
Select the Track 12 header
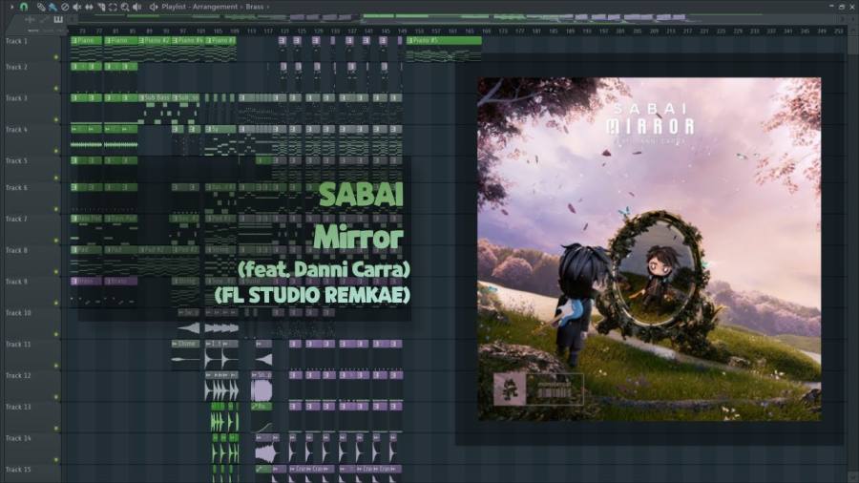point(31,386)
